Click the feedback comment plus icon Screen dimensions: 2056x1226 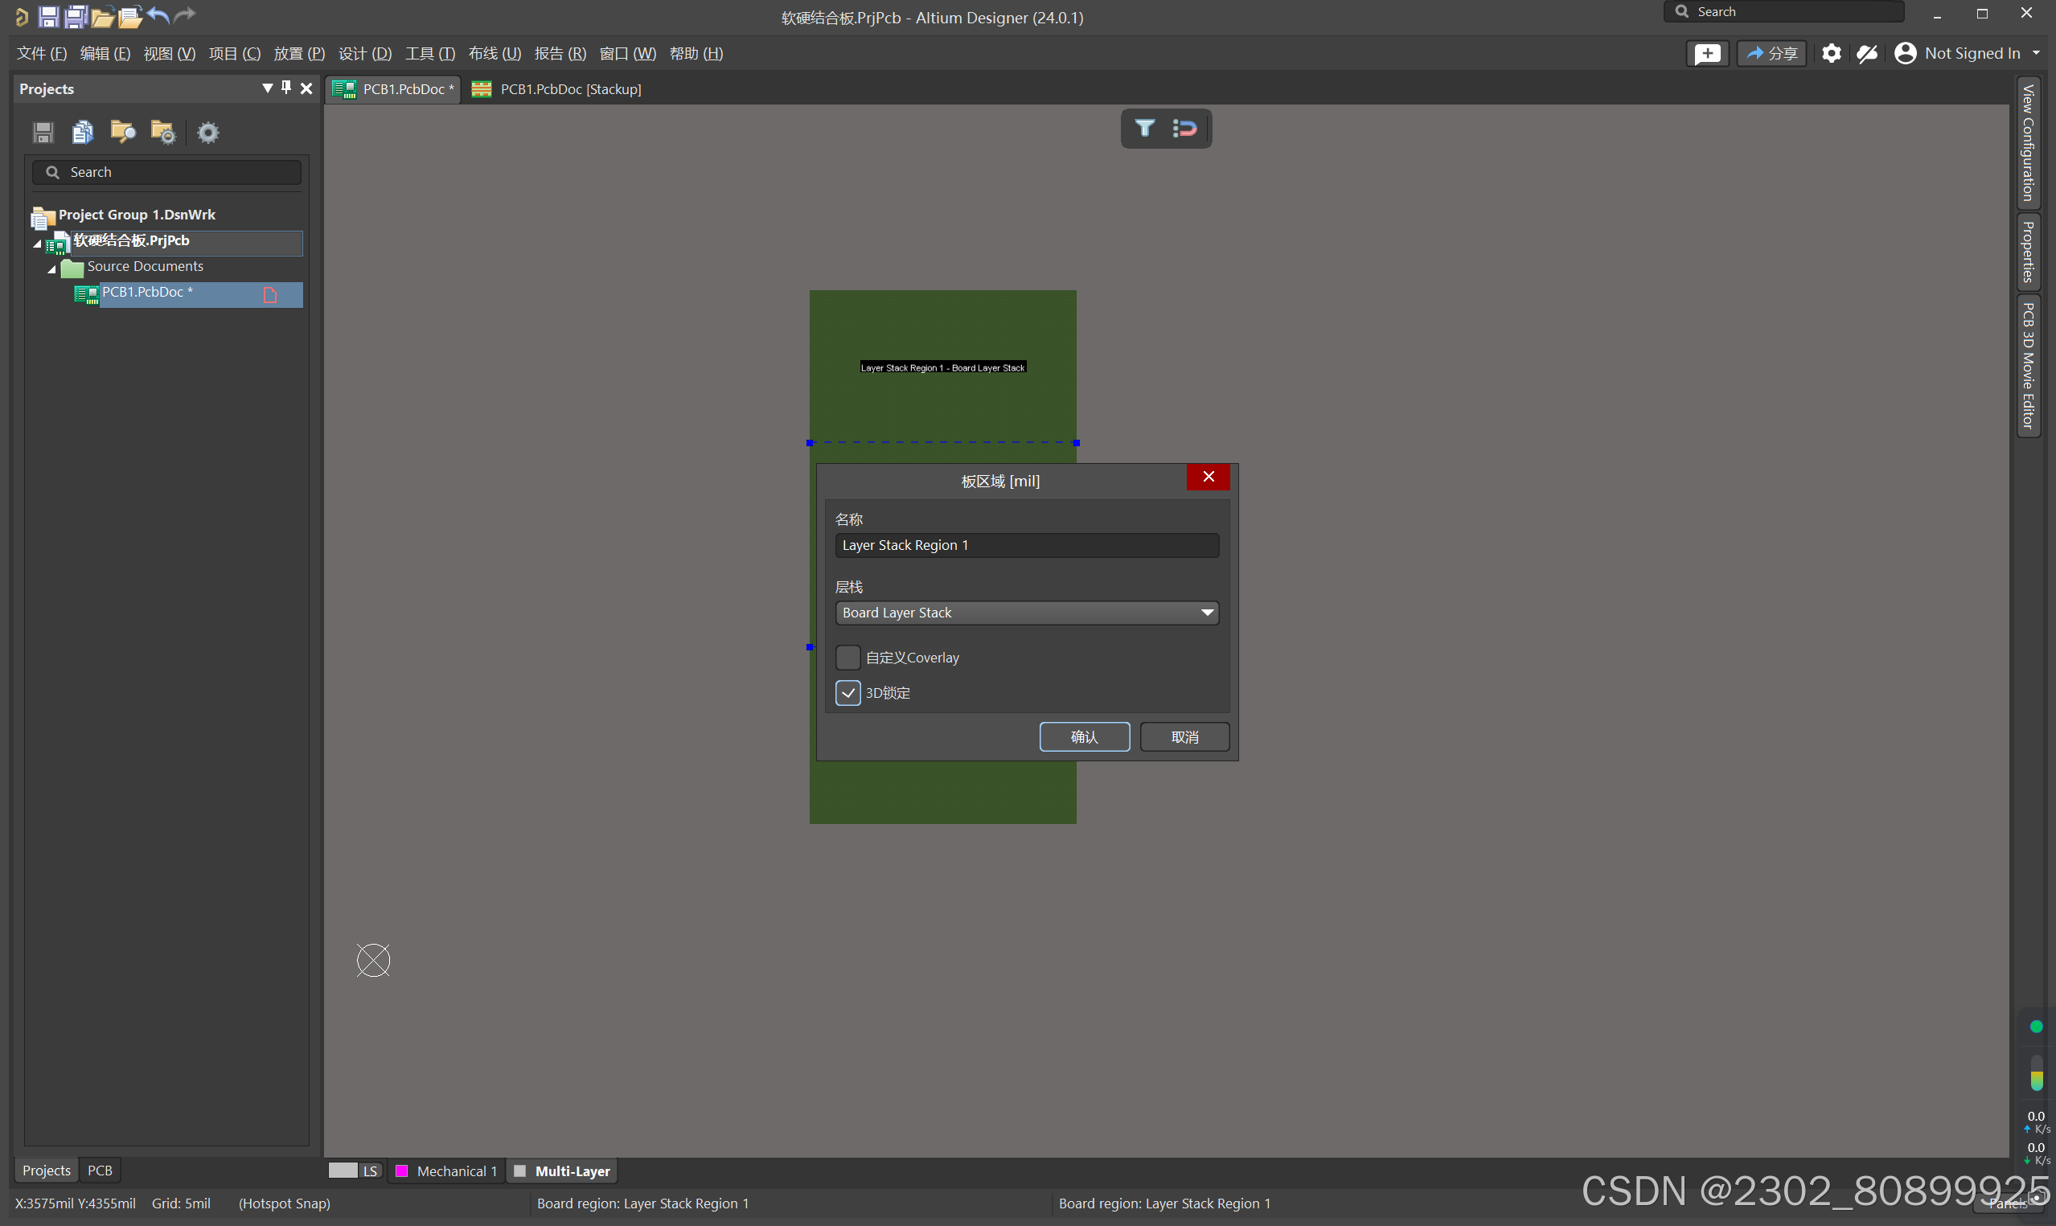[x=1706, y=54]
